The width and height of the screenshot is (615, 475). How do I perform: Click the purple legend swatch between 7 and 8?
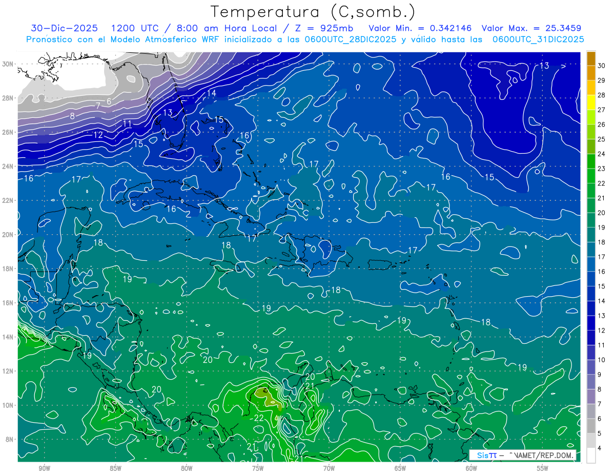591,397
